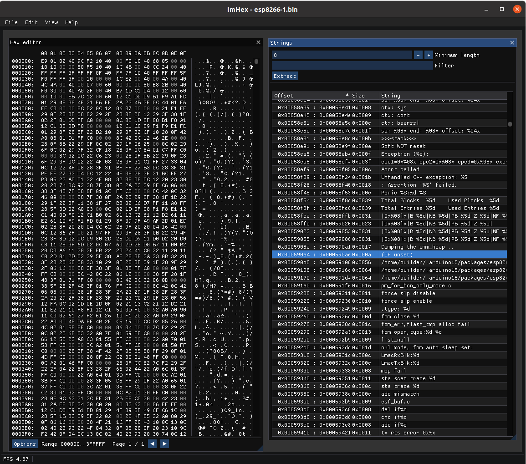This screenshot has height=464, width=526.
Task: Close the Strings panel
Action: click(512, 43)
